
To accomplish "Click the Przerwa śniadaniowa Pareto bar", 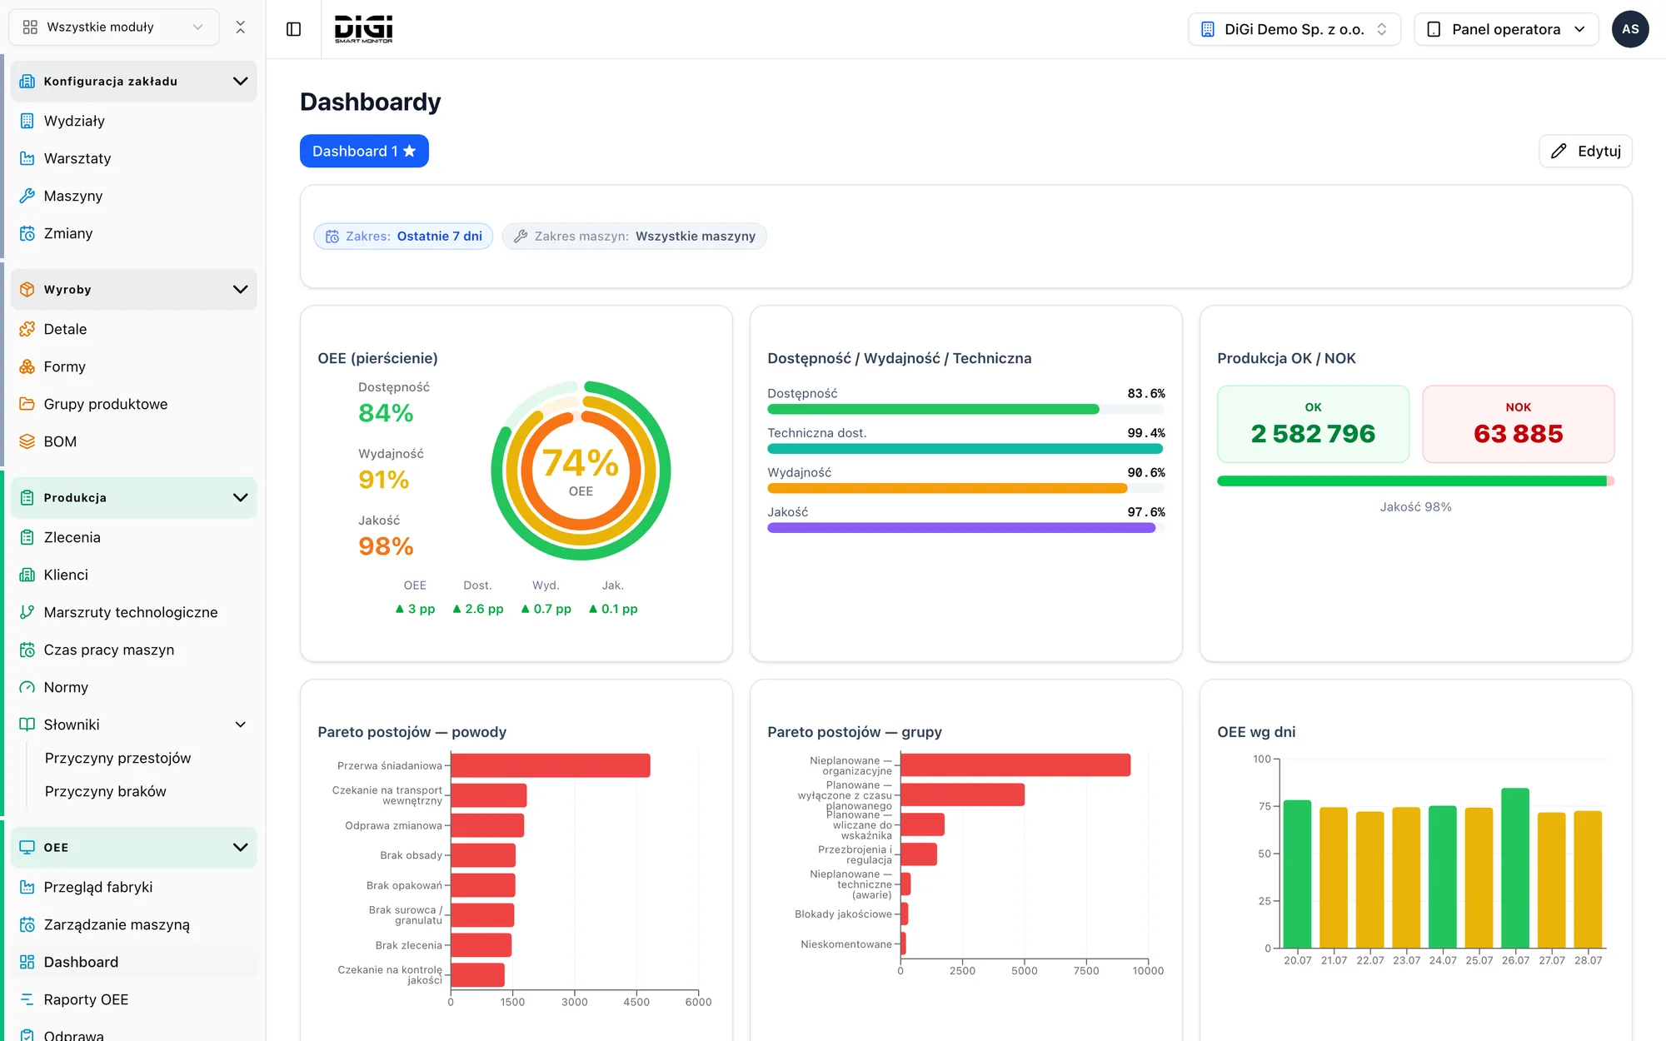I will (550, 765).
